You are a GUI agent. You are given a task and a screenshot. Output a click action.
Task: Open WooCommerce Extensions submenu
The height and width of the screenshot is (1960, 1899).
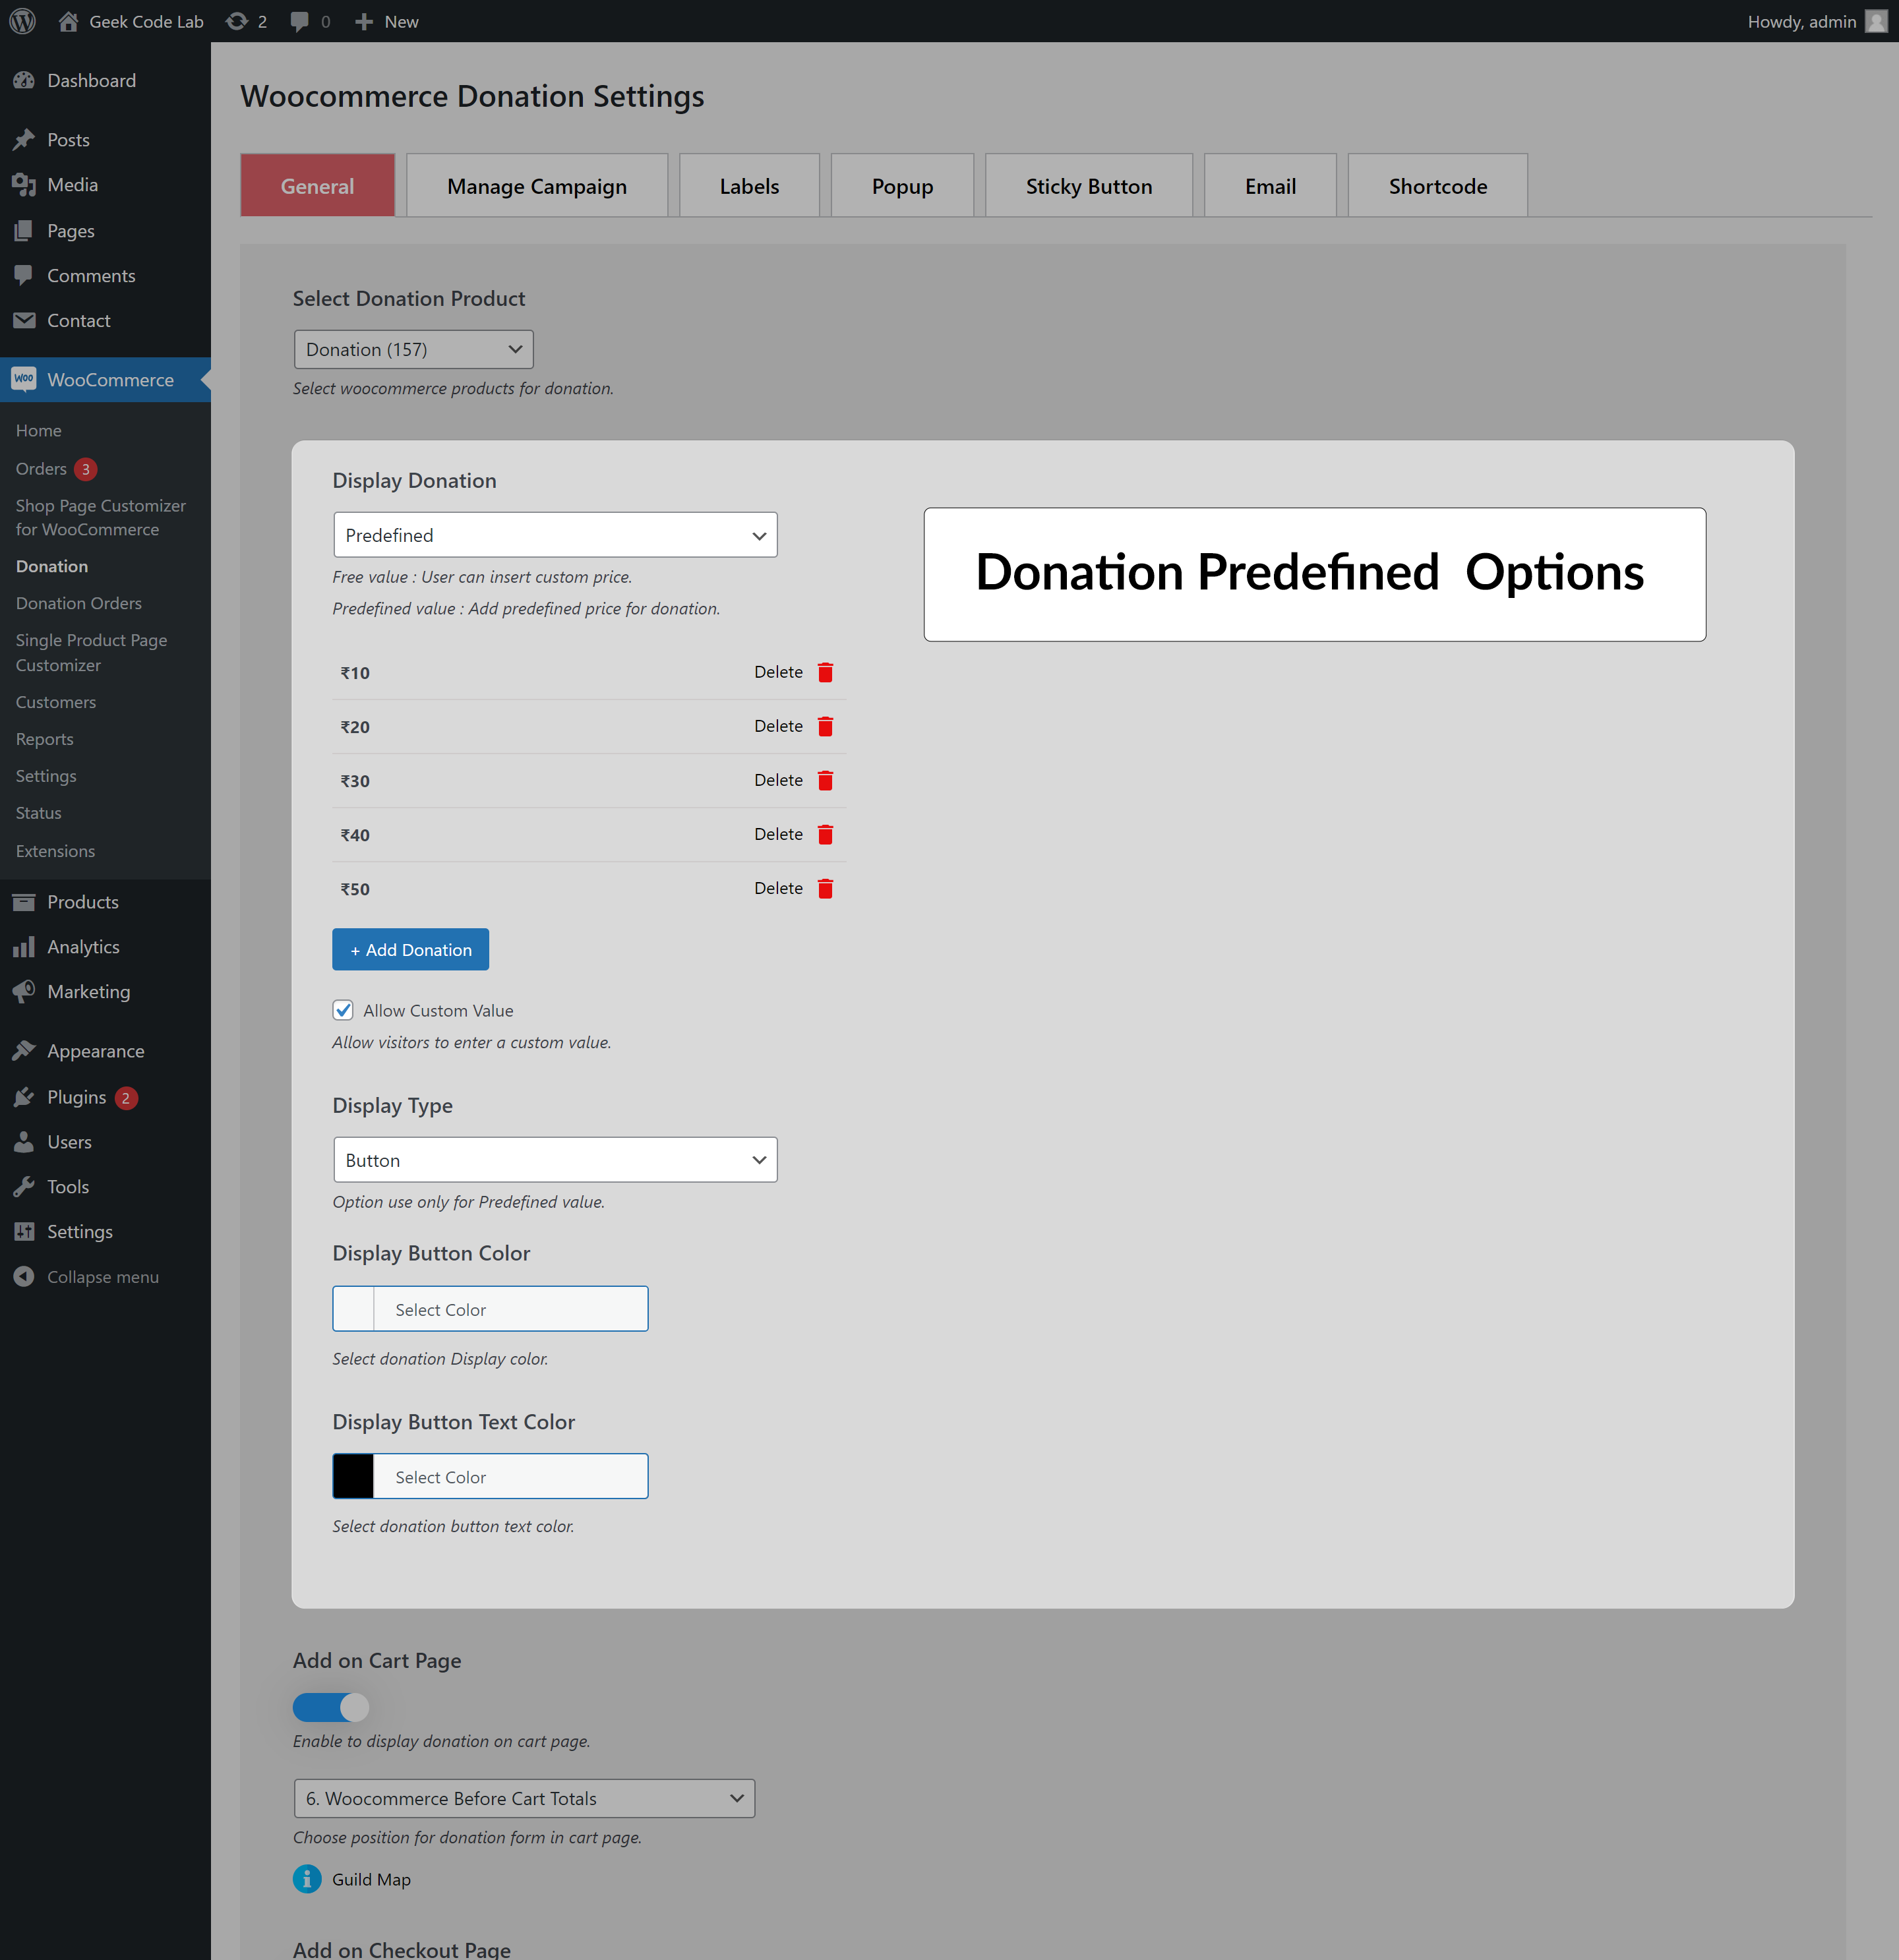56,851
